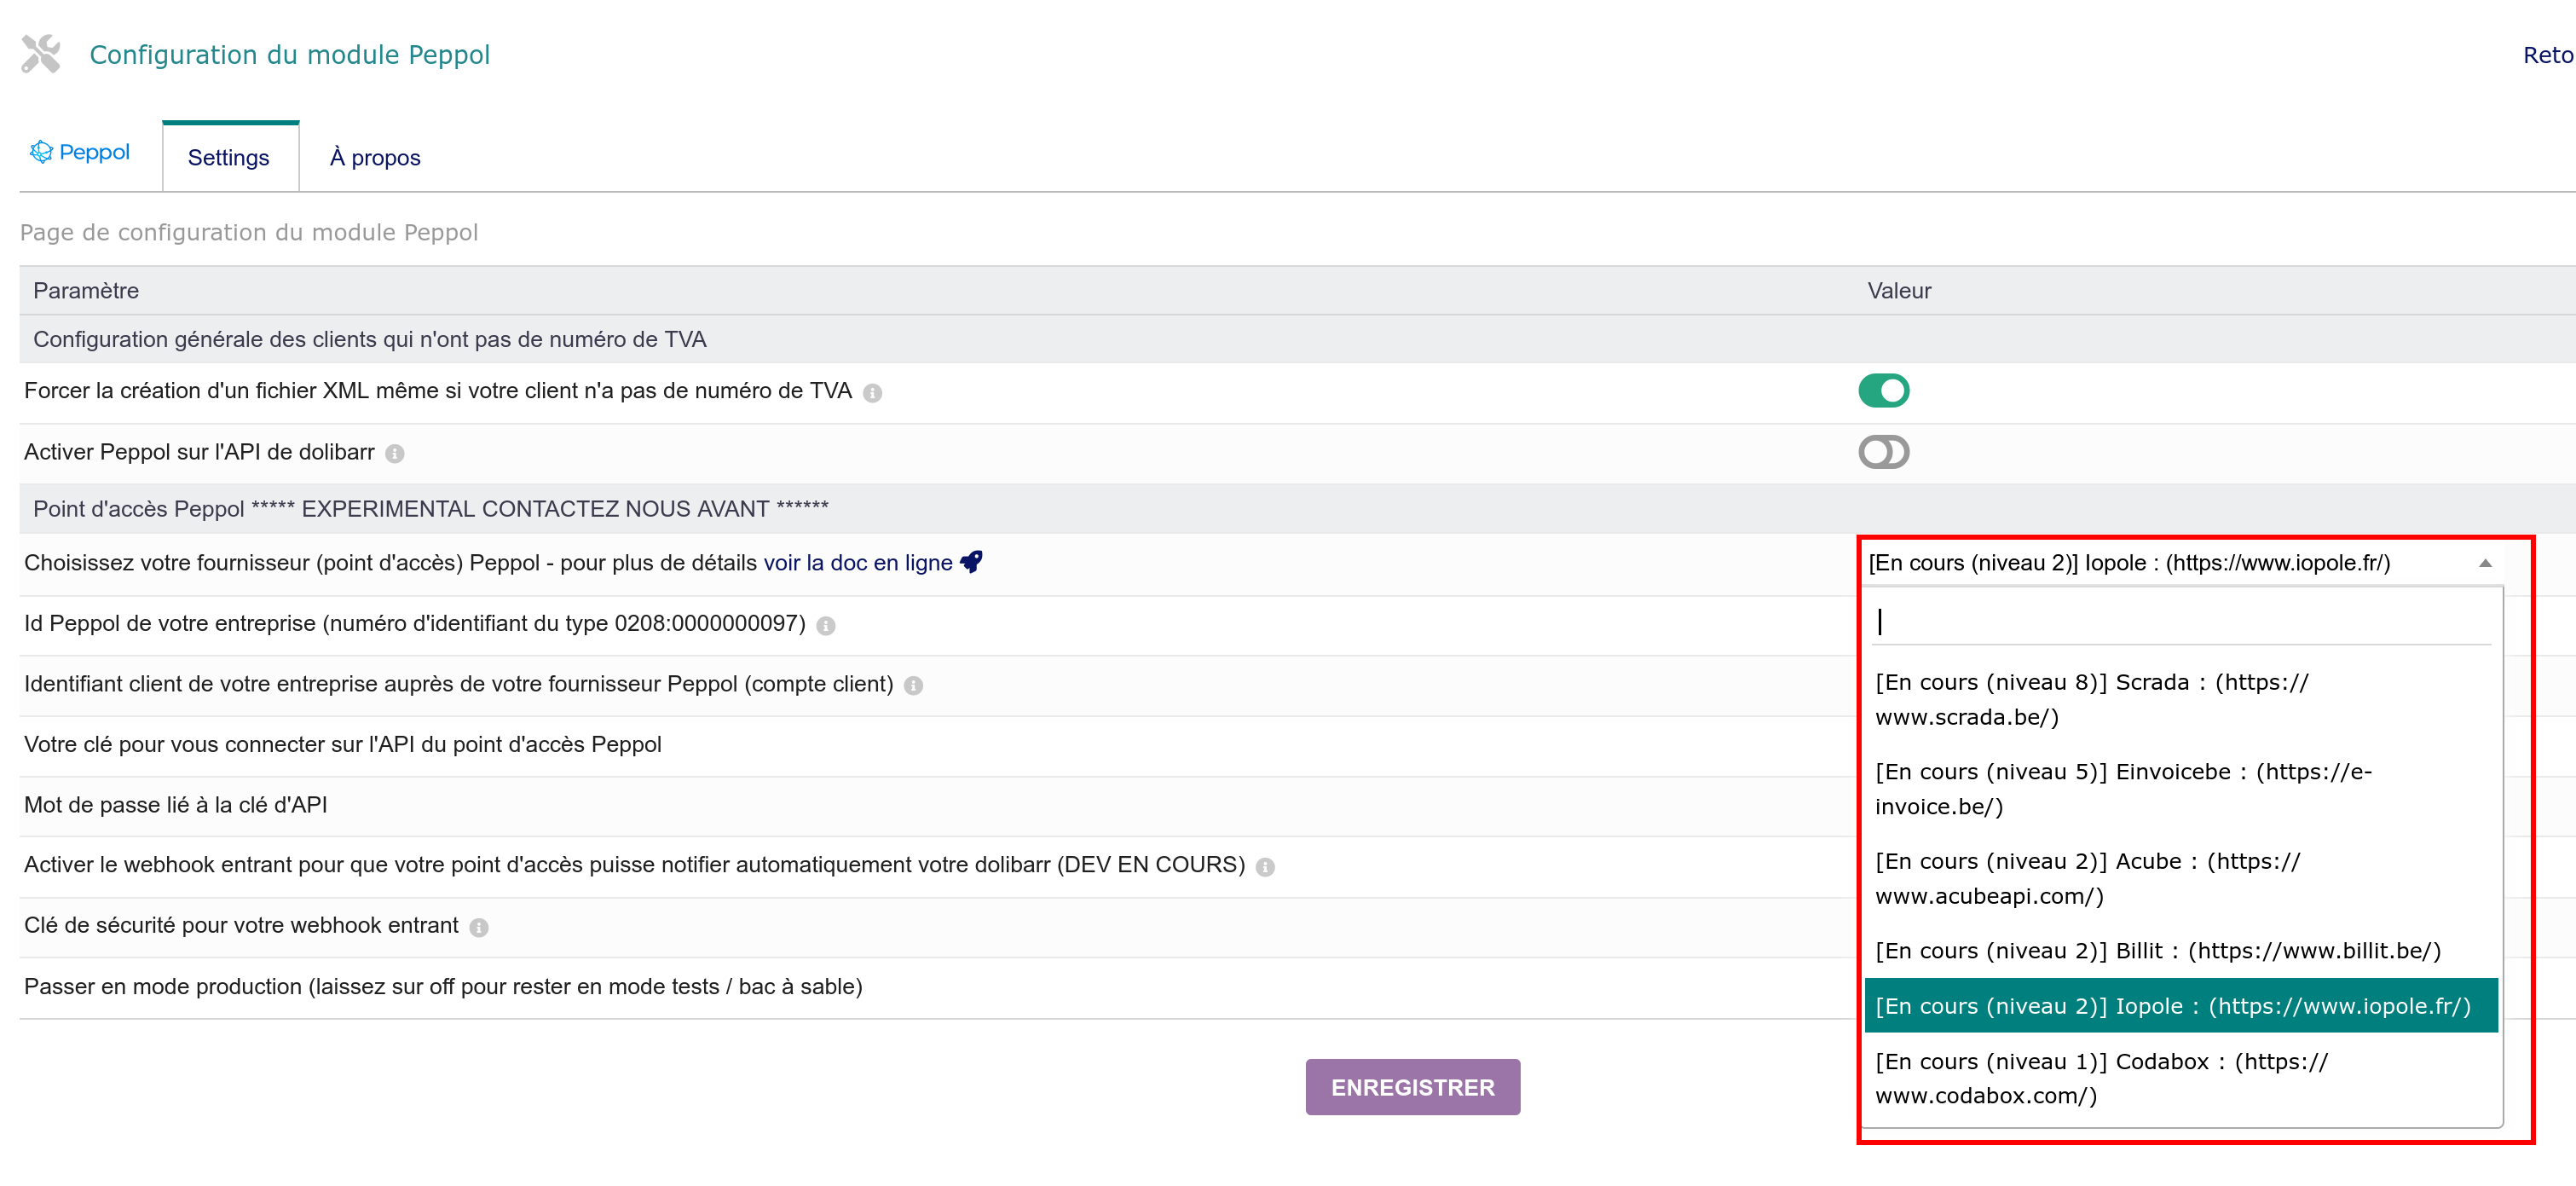2576x1186 pixels.
Task: Click info icon next to Id Peppol field
Action: click(826, 626)
